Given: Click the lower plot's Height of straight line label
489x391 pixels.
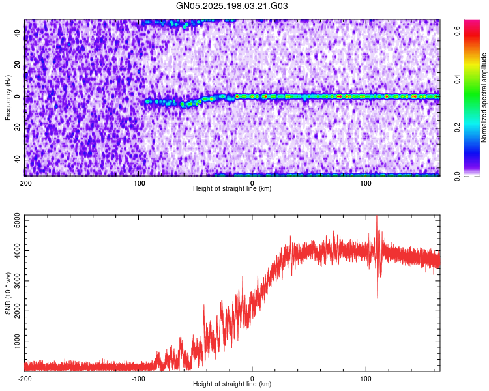Looking at the screenshot, I should pyautogui.click(x=232, y=384).
